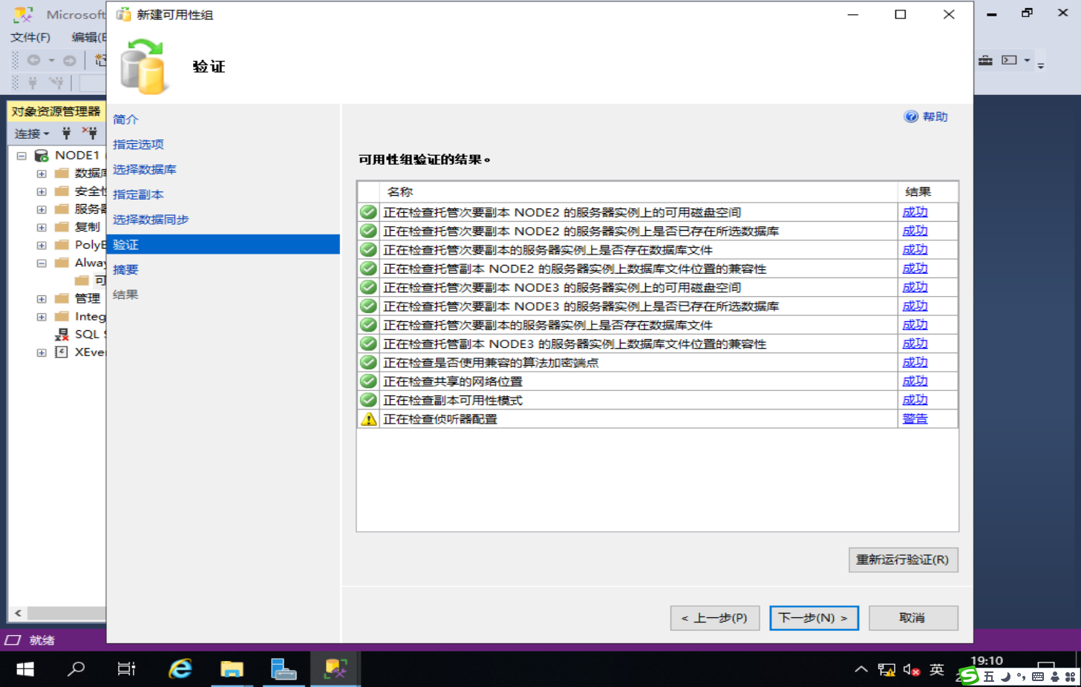Click the connect plug icon in Object Explorer toolbar
The width and height of the screenshot is (1081, 687).
(67, 134)
